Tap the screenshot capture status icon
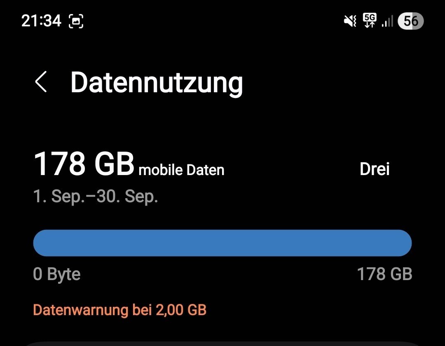Image resolution: width=445 pixels, height=346 pixels. pyautogui.click(x=76, y=21)
